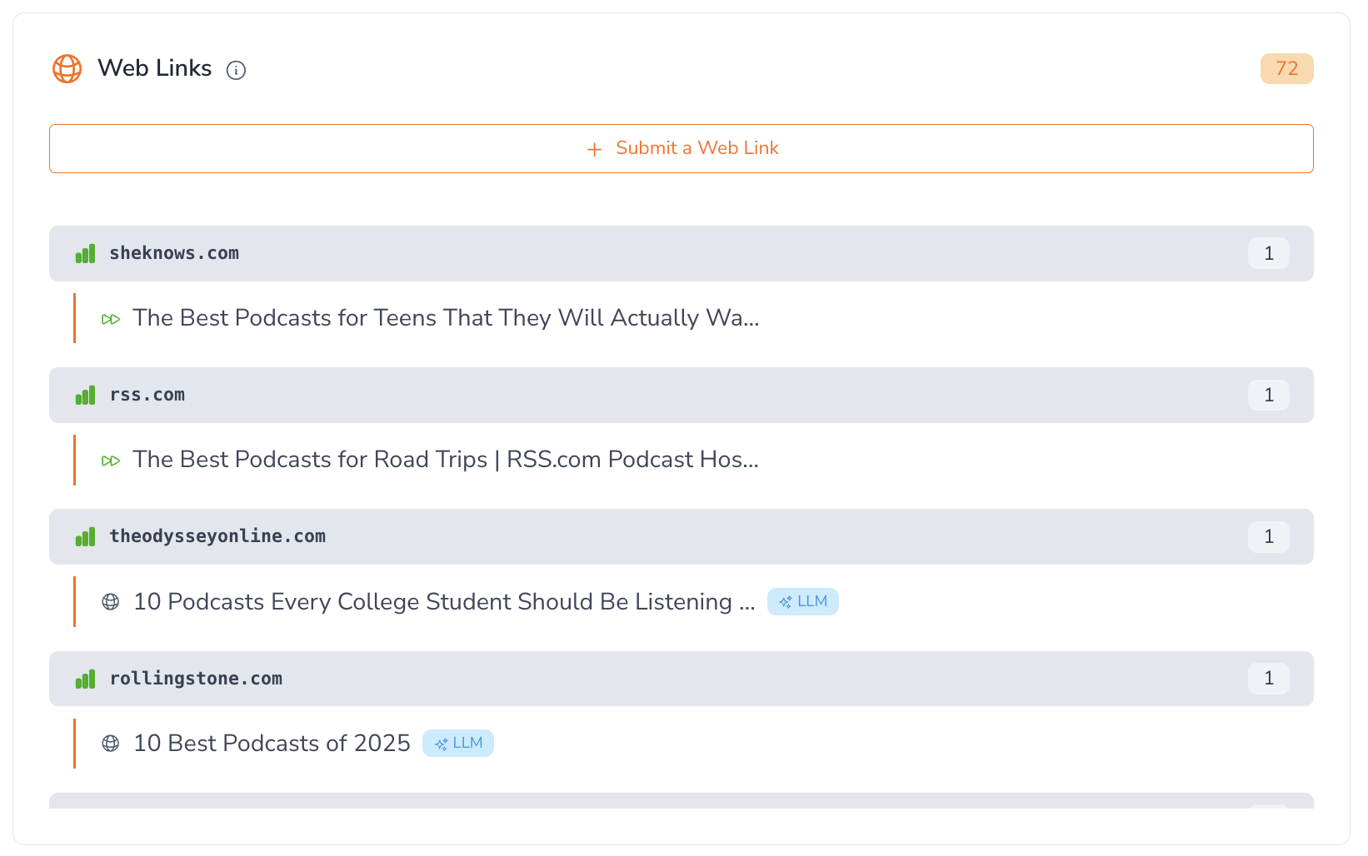Click the green fast-forward icon by Road Trips link

tap(111, 461)
